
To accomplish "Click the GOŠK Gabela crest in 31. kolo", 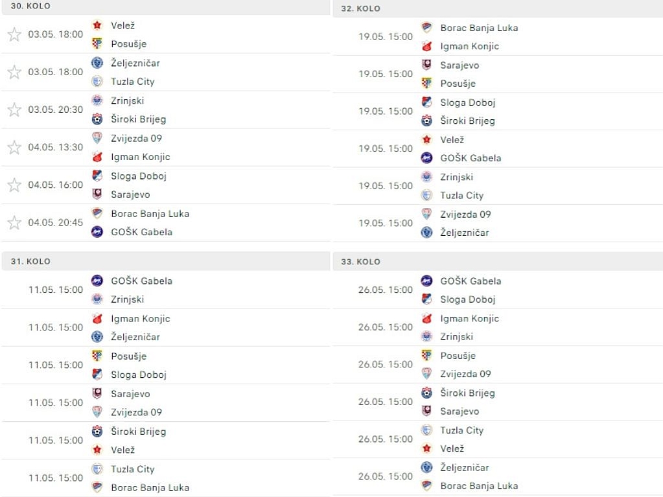I will point(97,281).
